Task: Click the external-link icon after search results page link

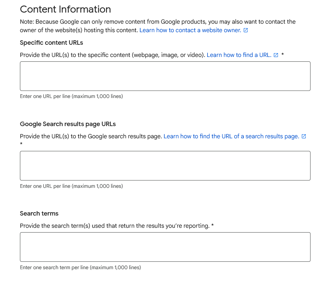Action: tap(304, 136)
